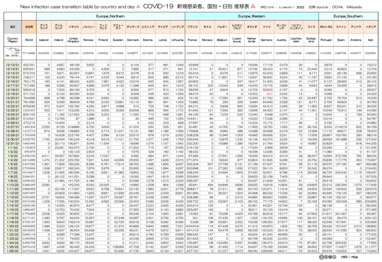Screen dimensions: 382x262
Task: Click the フランス Japanese header
Action: point(192,27)
